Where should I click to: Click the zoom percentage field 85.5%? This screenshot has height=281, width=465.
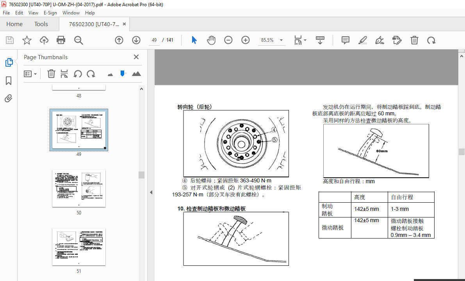267,40
